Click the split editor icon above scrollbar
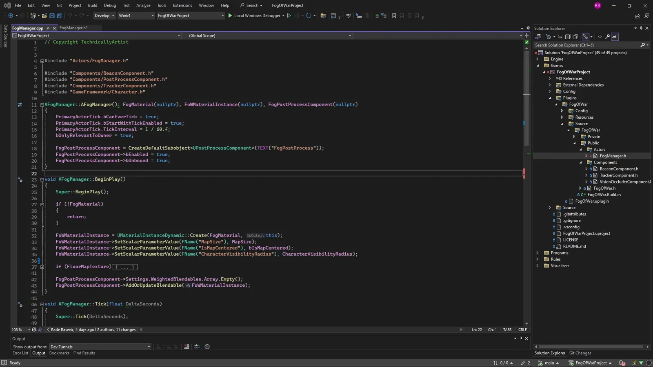This screenshot has width=653, height=367. point(526,35)
